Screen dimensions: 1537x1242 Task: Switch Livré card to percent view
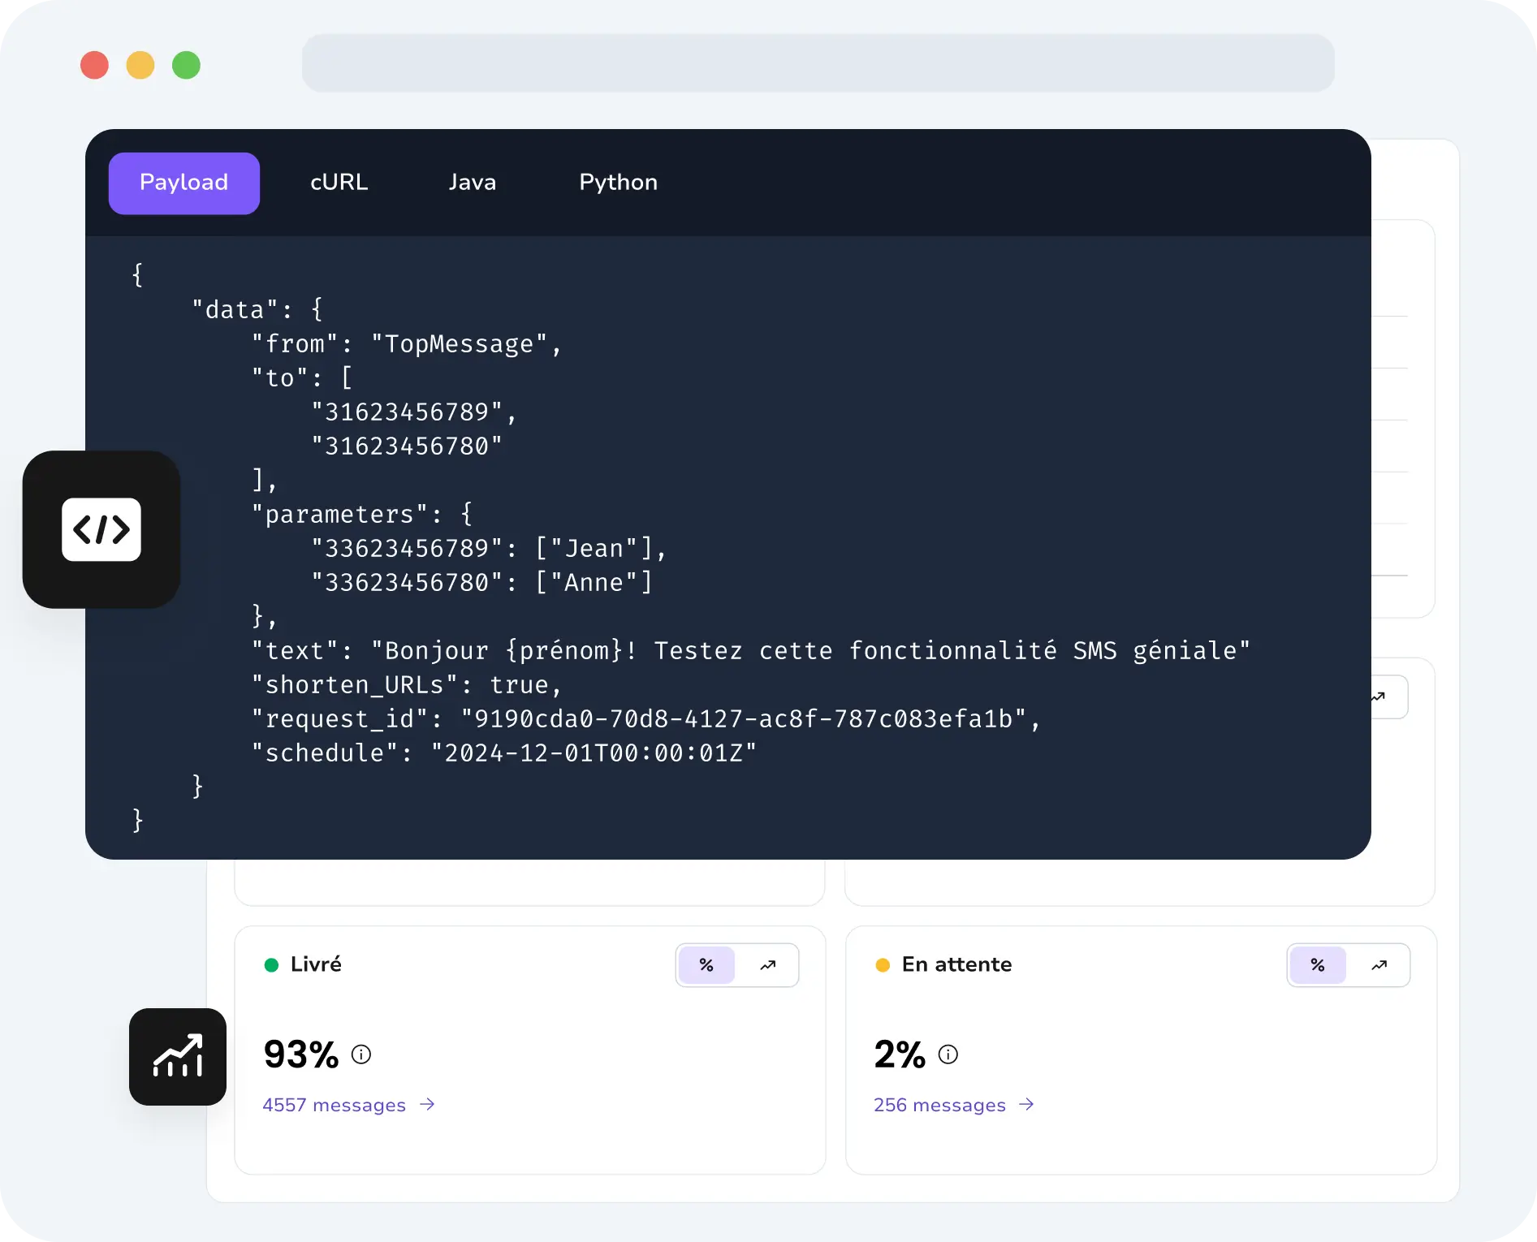coord(706,965)
